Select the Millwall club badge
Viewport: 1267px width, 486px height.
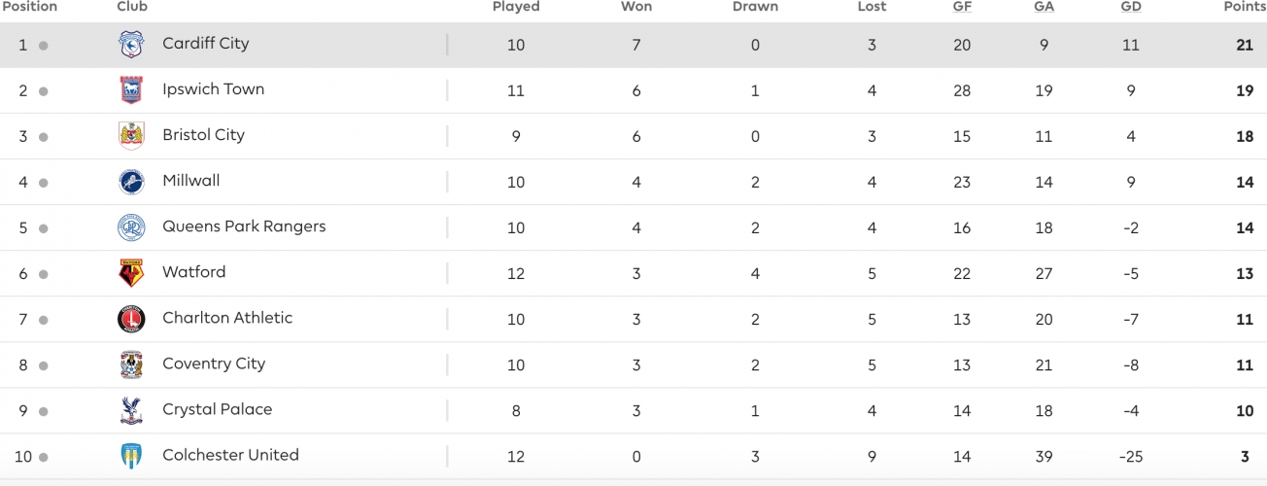(x=131, y=182)
